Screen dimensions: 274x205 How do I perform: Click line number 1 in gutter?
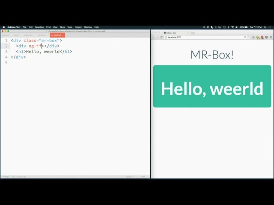coord(6,41)
